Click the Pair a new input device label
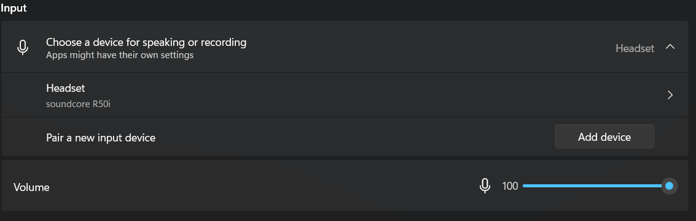The height and width of the screenshot is (221, 696). (x=101, y=138)
